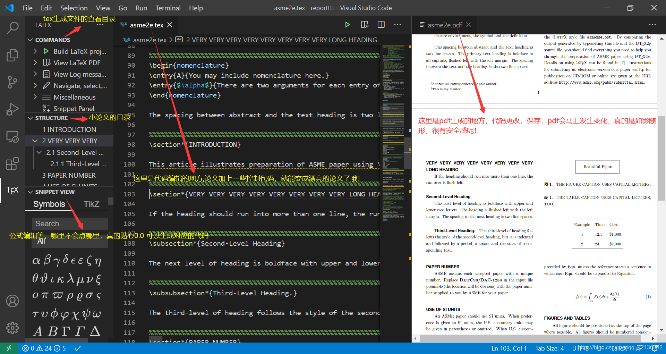Open the Remote Explorer view

tap(12, 136)
